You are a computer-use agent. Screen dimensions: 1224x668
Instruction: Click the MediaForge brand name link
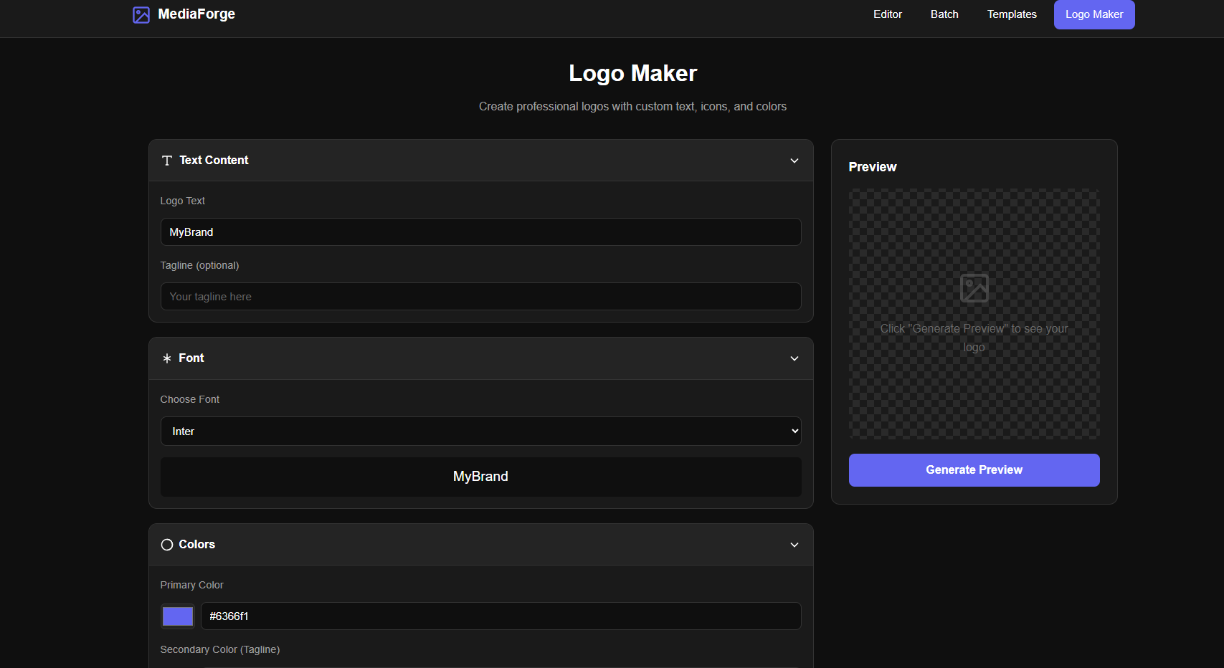[x=194, y=14]
